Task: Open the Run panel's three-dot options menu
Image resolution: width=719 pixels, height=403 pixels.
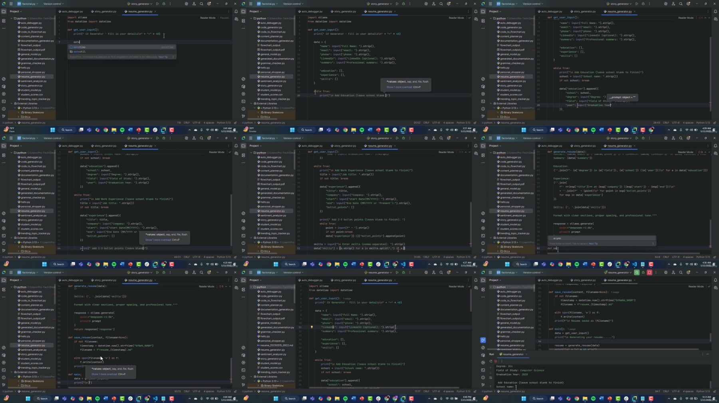Action: [x=703, y=354]
